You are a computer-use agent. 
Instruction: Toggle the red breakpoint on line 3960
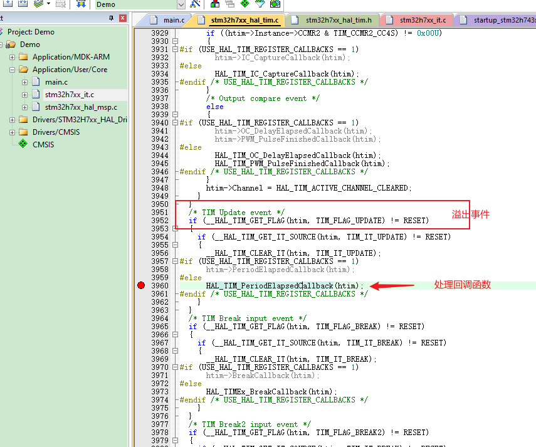point(141,285)
